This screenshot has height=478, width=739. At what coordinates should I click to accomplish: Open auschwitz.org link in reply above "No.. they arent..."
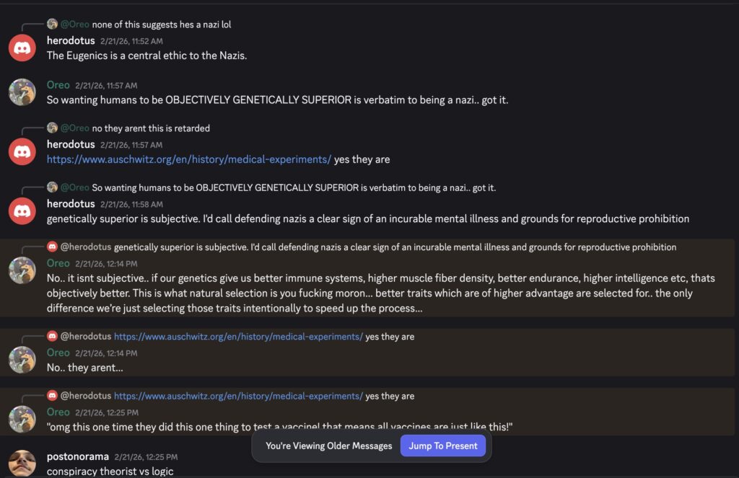coord(238,337)
